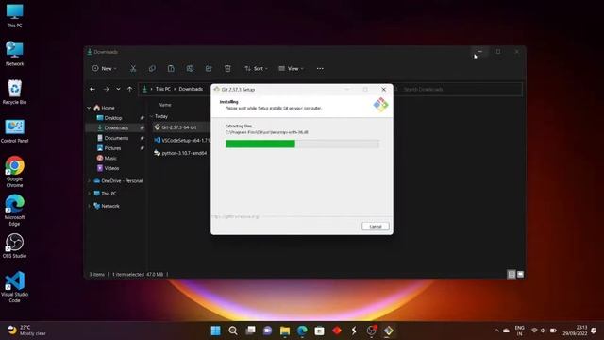
Task: Select Git Setup icon on taskbar
Action: [388, 331]
